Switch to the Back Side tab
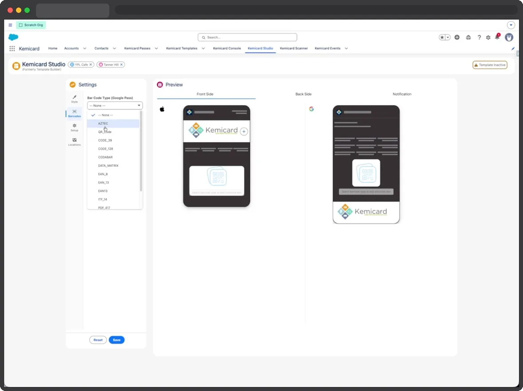523x391 pixels. [303, 94]
